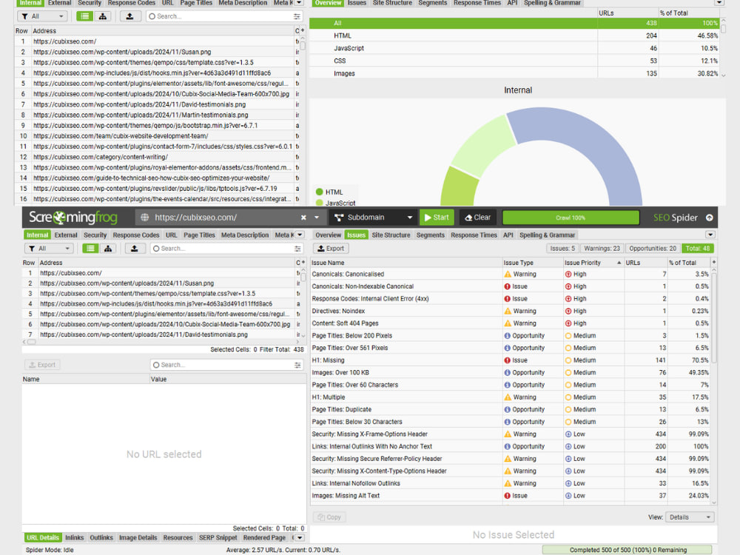Click the Crawl 100% progress bar
Viewport: 740px width, 555px height.
(571, 218)
